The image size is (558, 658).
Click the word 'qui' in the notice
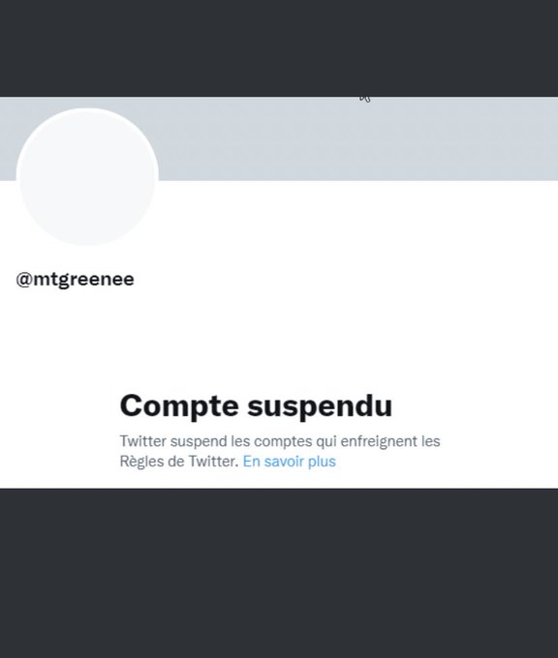point(326,441)
